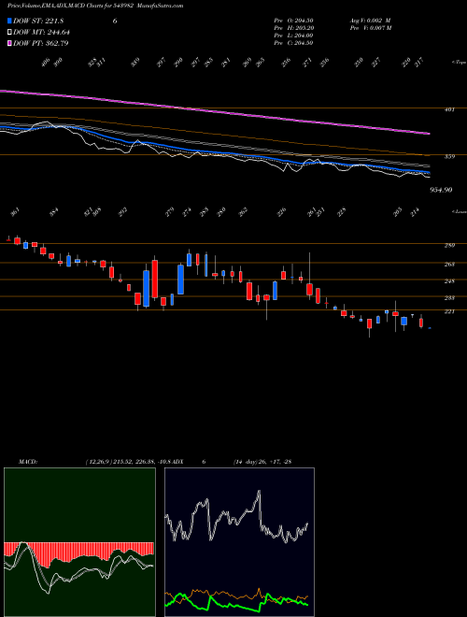The image size is (467, 617).
Task: Click the 289 candlestick axis label
Action: click(x=449, y=246)
